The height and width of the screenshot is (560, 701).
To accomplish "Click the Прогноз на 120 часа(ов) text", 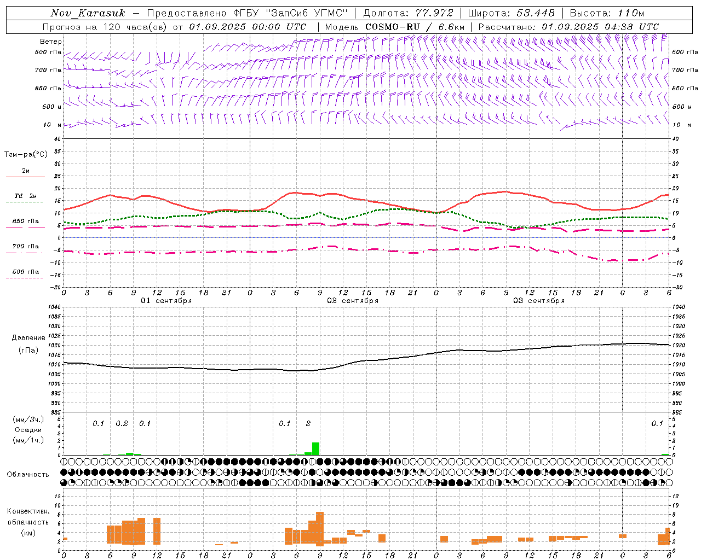I will point(105,27).
